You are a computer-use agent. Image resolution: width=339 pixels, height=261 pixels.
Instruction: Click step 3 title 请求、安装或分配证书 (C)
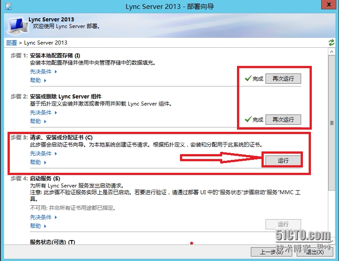click(61, 138)
